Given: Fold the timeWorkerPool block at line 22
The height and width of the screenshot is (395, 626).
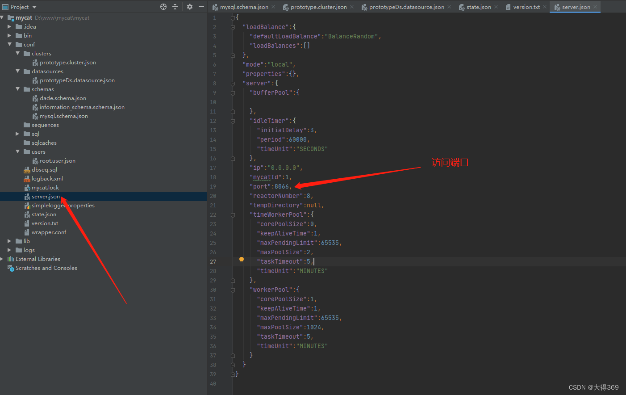Looking at the screenshot, I should pyautogui.click(x=233, y=215).
